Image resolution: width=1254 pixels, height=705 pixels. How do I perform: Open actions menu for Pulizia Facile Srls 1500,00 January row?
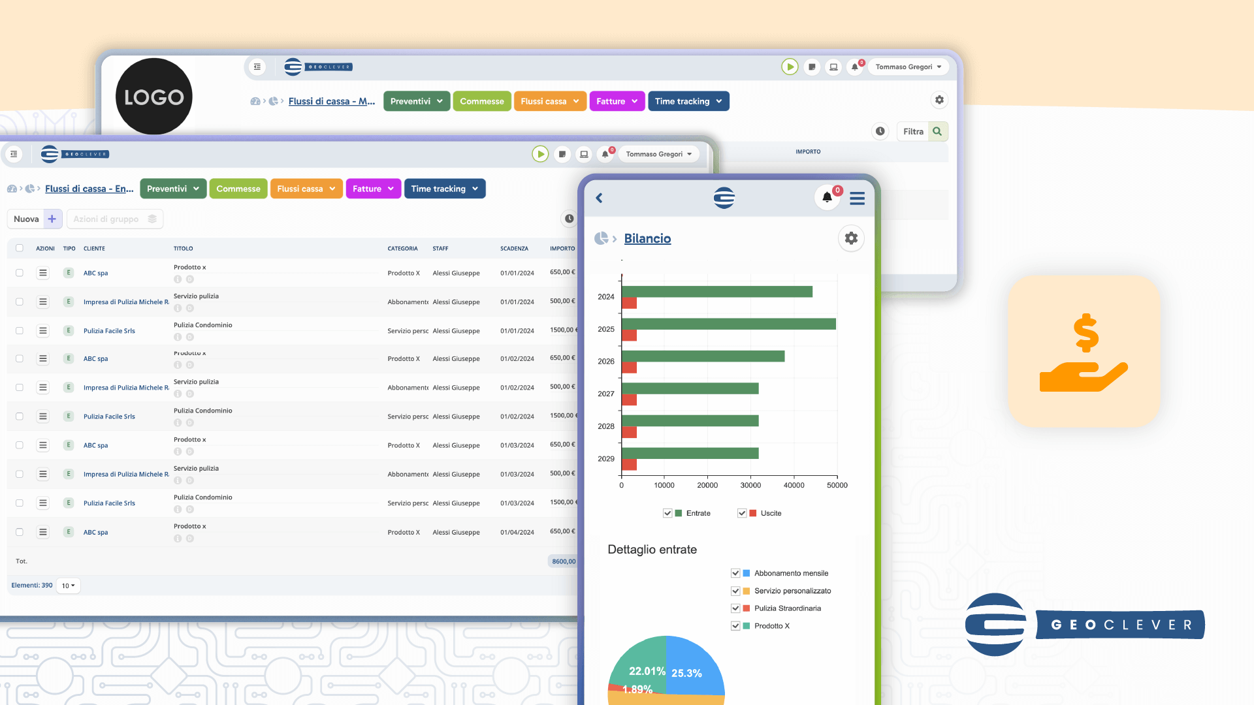(x=43, y=330)
